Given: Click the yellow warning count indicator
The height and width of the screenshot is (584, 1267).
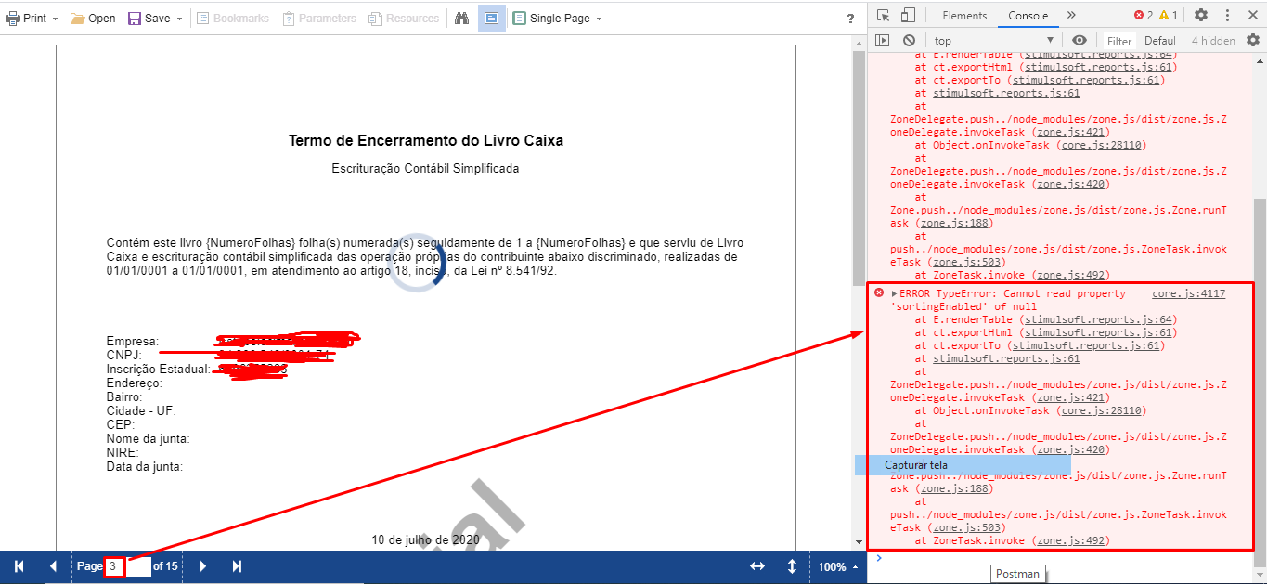Looking at the screenshot, I should coord(1168,15).
